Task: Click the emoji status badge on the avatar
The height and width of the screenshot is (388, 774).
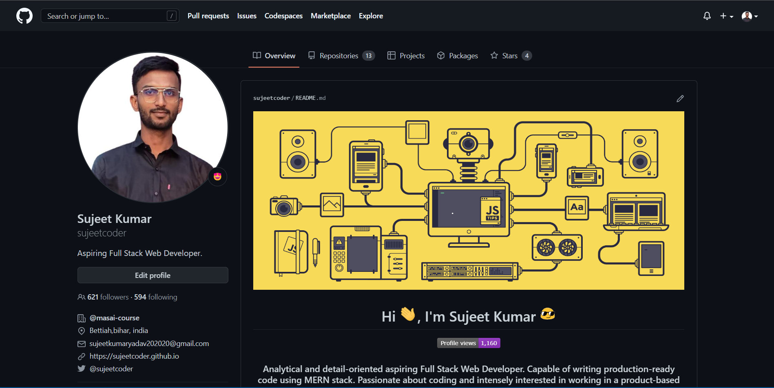Action: point(218,176)
